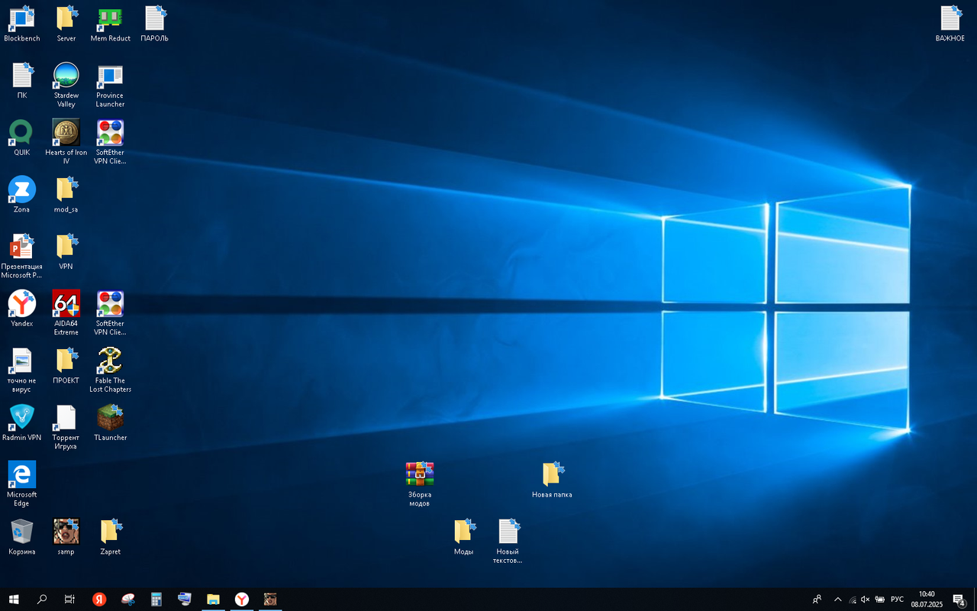Open the battery status tray icon

point(880,600)
